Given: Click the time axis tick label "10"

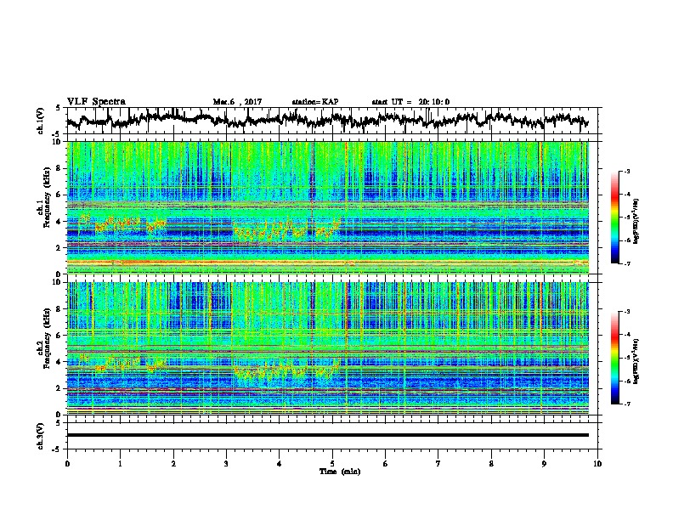Looking at the screenshot, I should coord(597,463).
